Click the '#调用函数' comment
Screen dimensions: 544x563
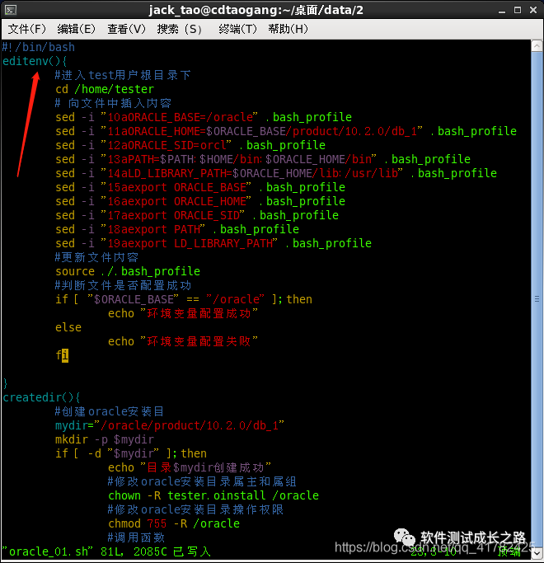pyautogui.click(x=136, y=537)
